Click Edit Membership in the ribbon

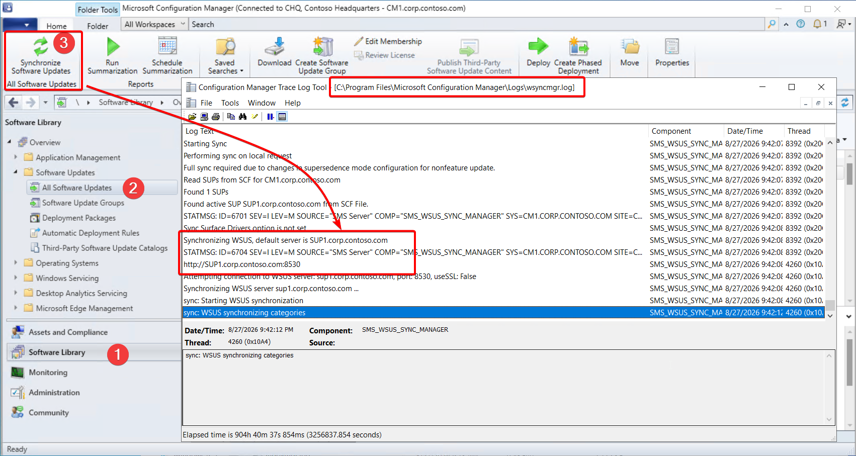(388, 41)
